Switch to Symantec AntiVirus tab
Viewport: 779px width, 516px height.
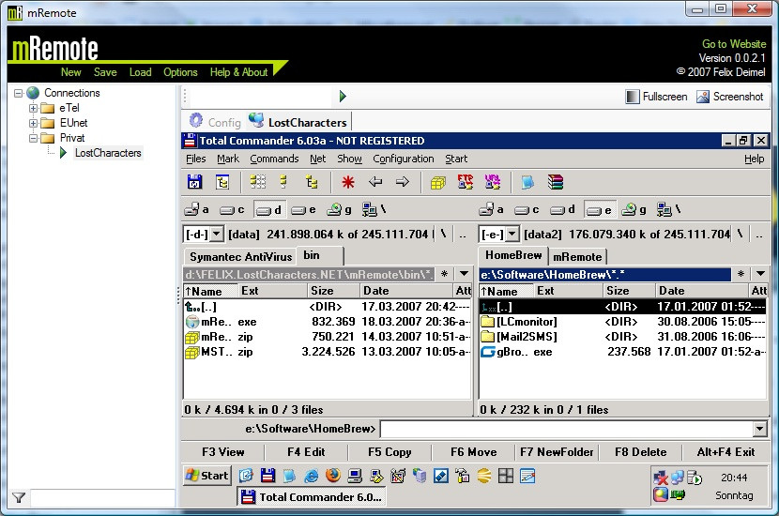point(240,257)
